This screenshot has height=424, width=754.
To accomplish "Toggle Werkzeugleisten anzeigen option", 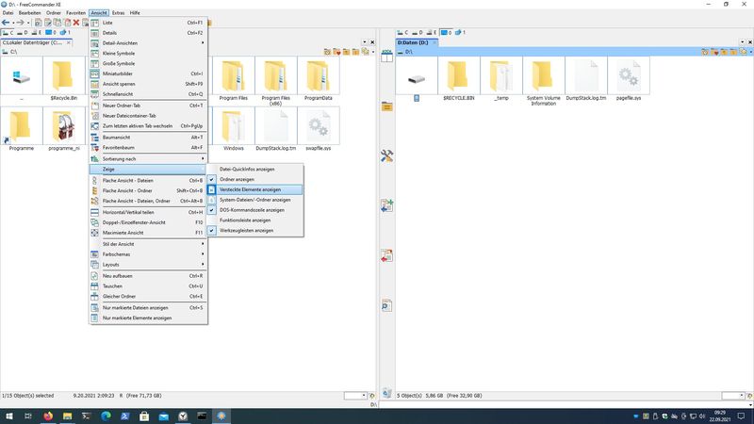I will click(x=255, y=230).
